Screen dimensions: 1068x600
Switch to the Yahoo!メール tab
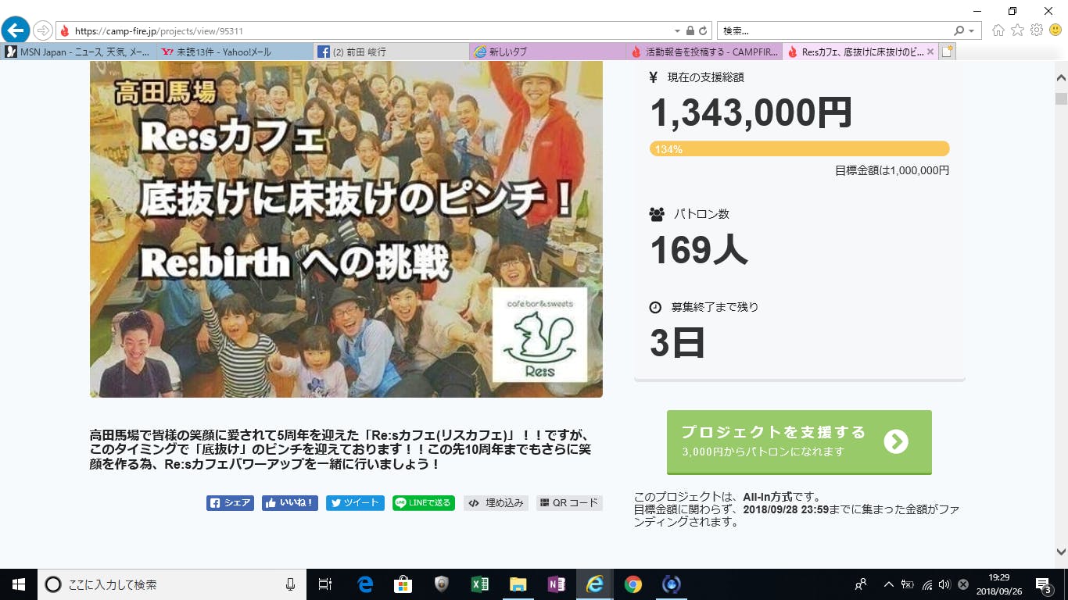235,52
